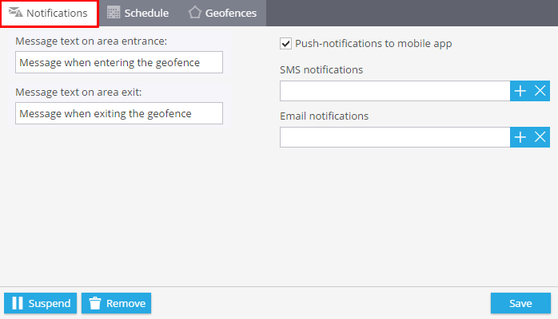This screenshot has width=558, height=319.
Task: Remove this rule
Action: pos(117,303)
